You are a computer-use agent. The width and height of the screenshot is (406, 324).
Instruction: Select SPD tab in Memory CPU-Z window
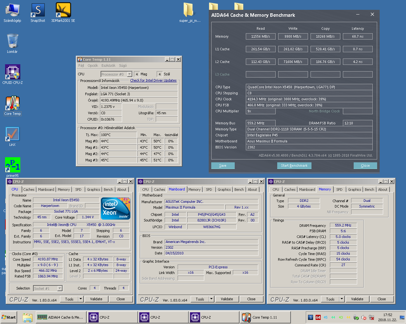tap(339, 190)
